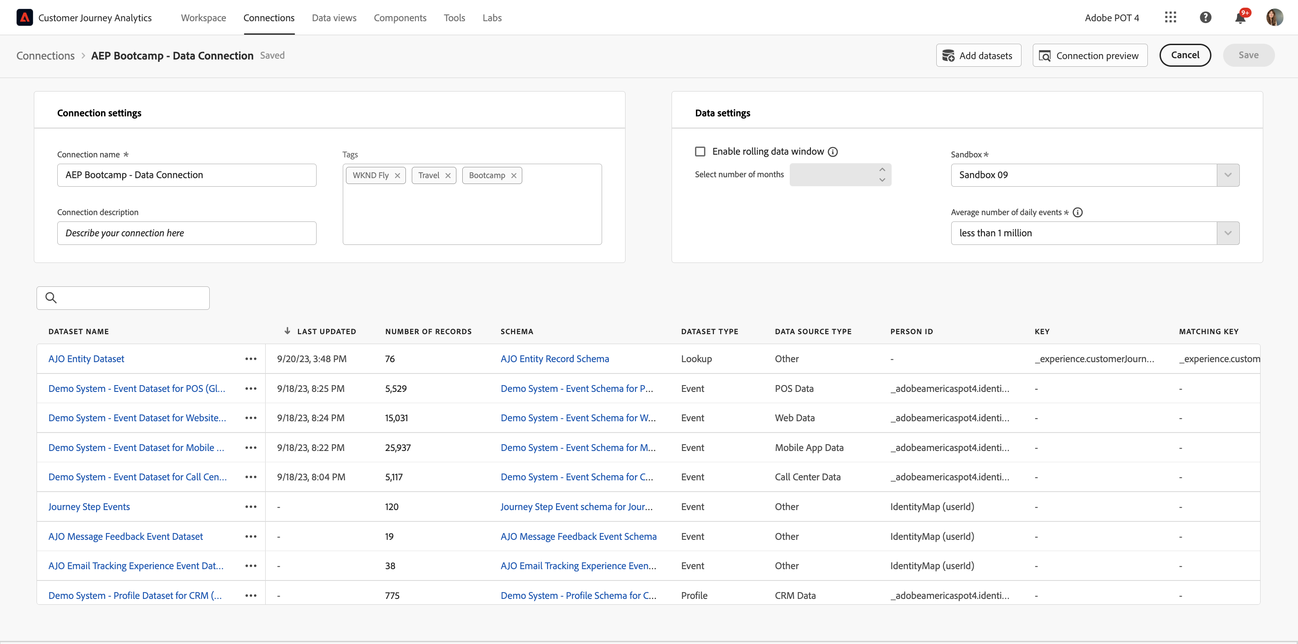
Task: Open Connection preview
Action: [1090, 55]
